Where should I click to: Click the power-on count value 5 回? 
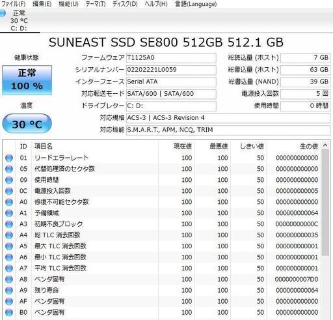(305, 94)
